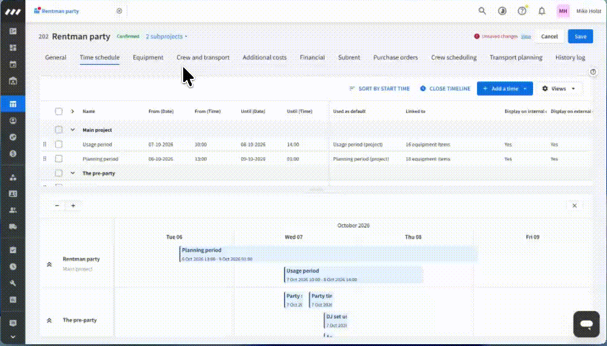Open the History log tab

570,57
